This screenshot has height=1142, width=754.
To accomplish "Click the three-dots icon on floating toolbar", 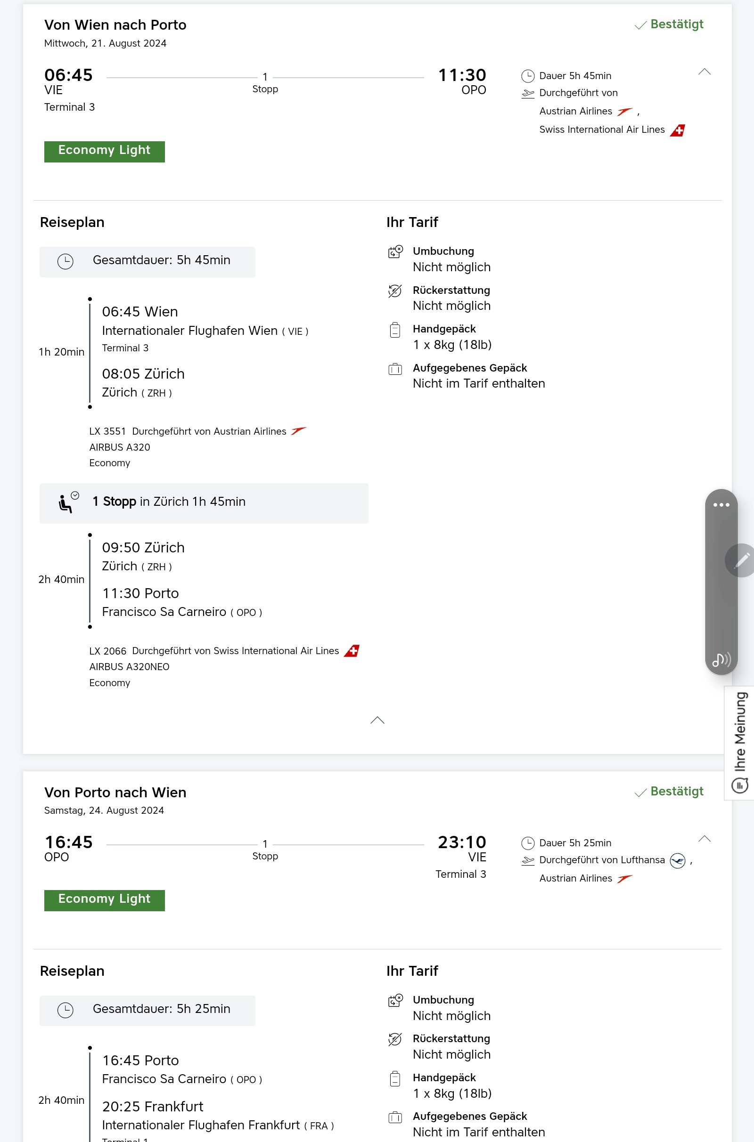I will coord(721,505).
